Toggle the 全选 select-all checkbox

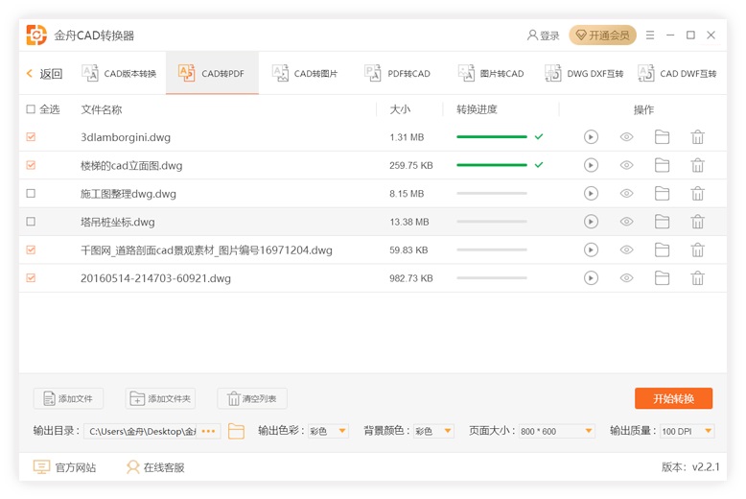click(x=31, y=109)
